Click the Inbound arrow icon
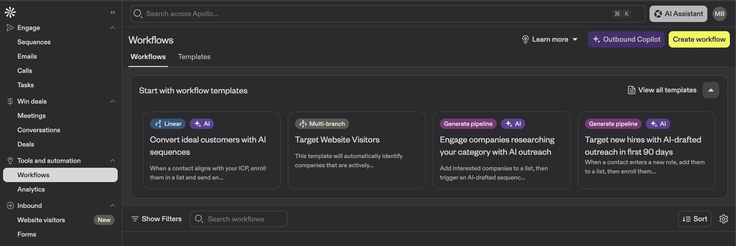The image size is (736, 246). click(x=10, y=206)
